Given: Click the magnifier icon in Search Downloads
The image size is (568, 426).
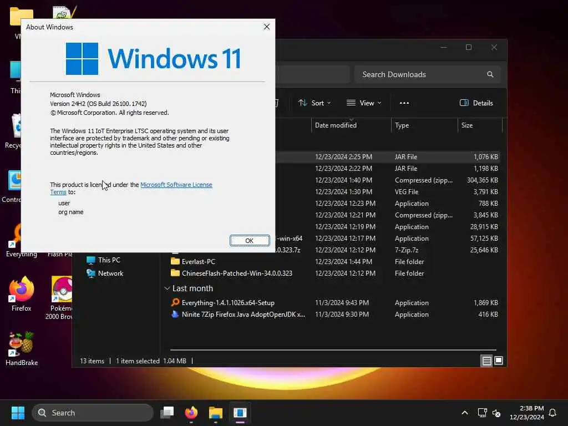Looking at the screenshot, I should 490,74.
